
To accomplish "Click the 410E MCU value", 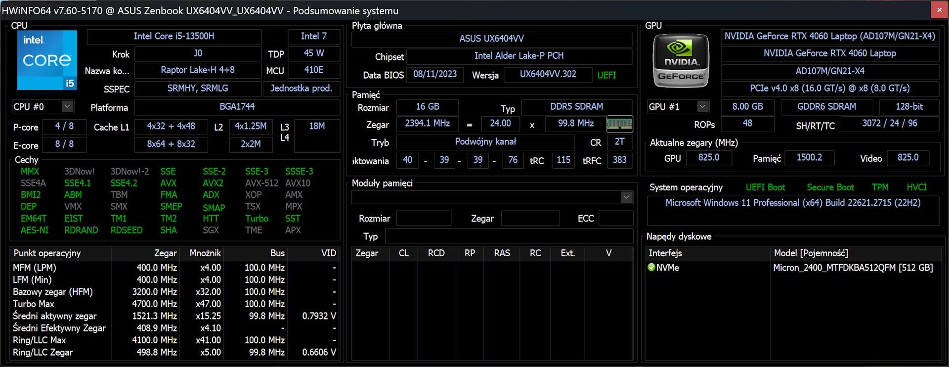I will 314,70.
